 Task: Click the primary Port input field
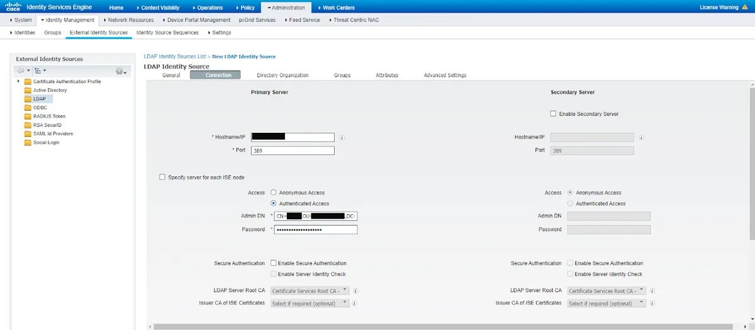pyautogui.click(x=293, y=151)
